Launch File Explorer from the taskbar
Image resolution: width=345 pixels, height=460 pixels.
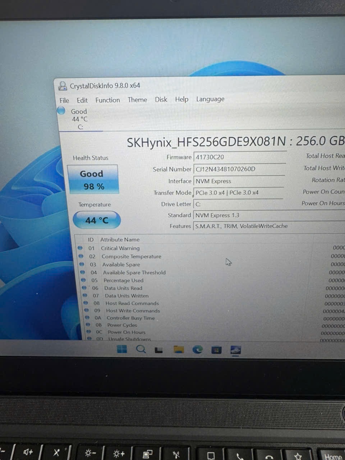point(179,349)
